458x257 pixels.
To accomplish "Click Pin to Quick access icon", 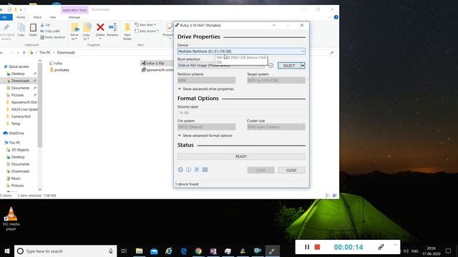I will click(6, 31).
